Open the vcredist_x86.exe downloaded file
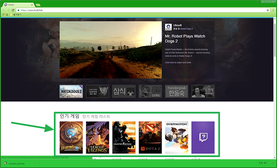The width and height of the screenshot is (277, 168). pos(17,164)
